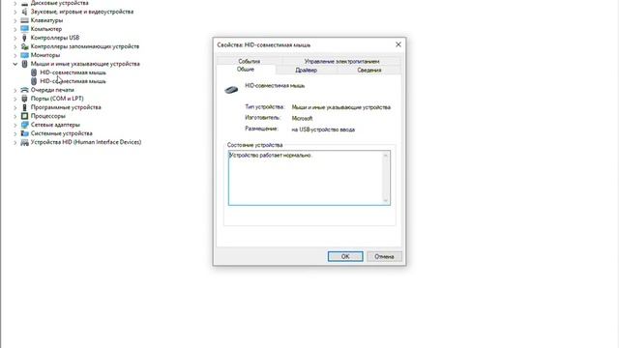
Task: Open the События tab
Action: pos(250,61)
